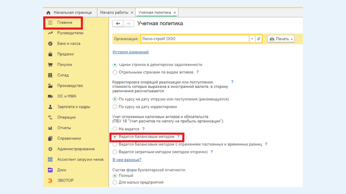
Task: Click the ЭВОТОР logo icon
Action: (x=50, y=180)
